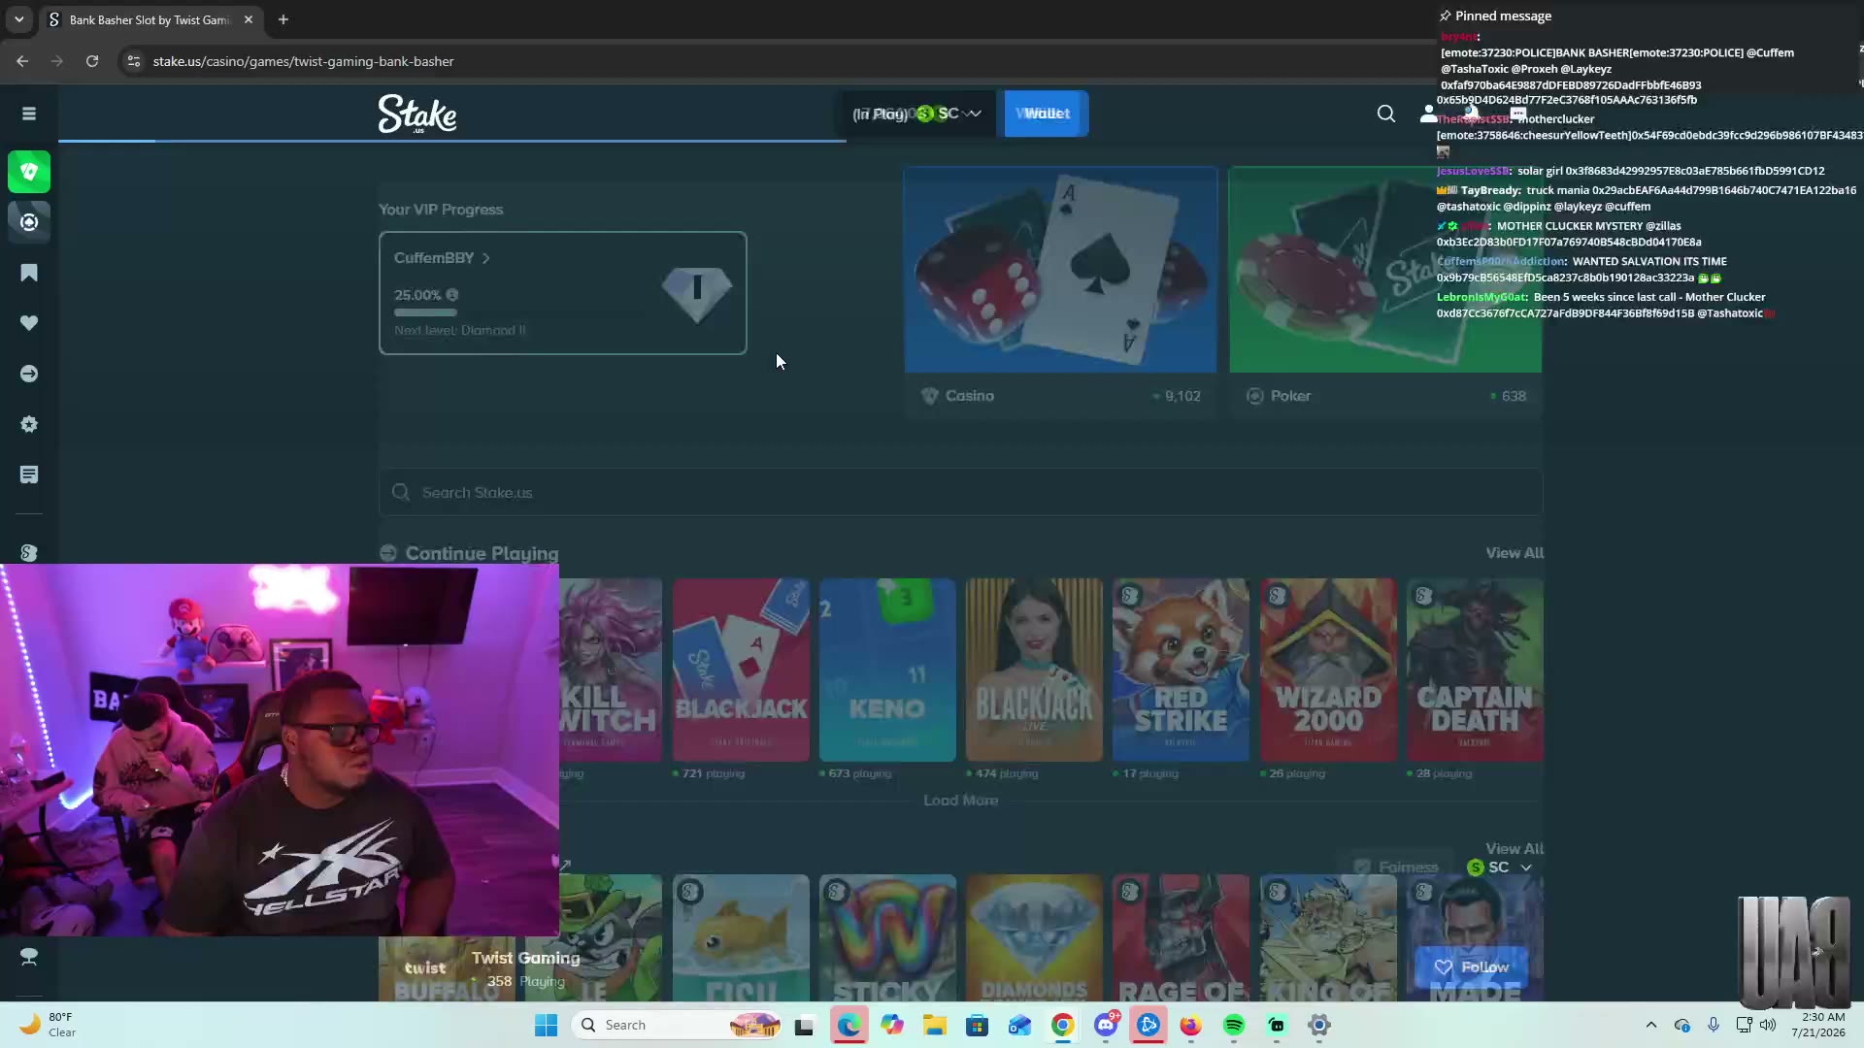1864x1048 pixels.
Task: Click the microphone icon in system tray
Action: [1714, 1025]
